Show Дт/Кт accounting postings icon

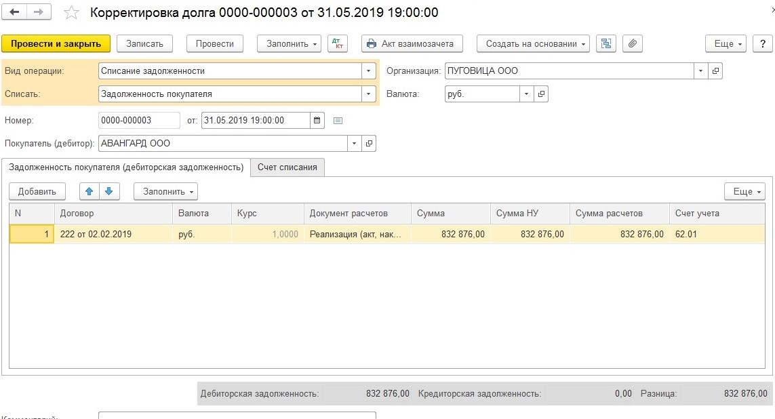(x=337, y=43)
